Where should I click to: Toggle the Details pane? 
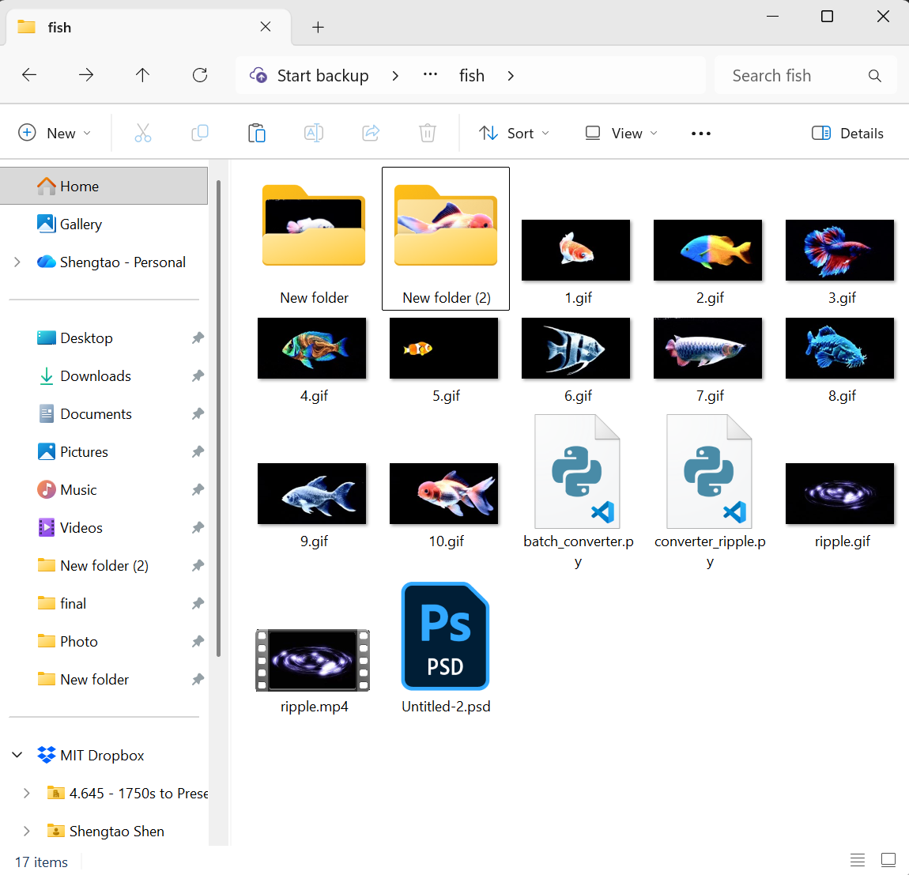[848, 133]
